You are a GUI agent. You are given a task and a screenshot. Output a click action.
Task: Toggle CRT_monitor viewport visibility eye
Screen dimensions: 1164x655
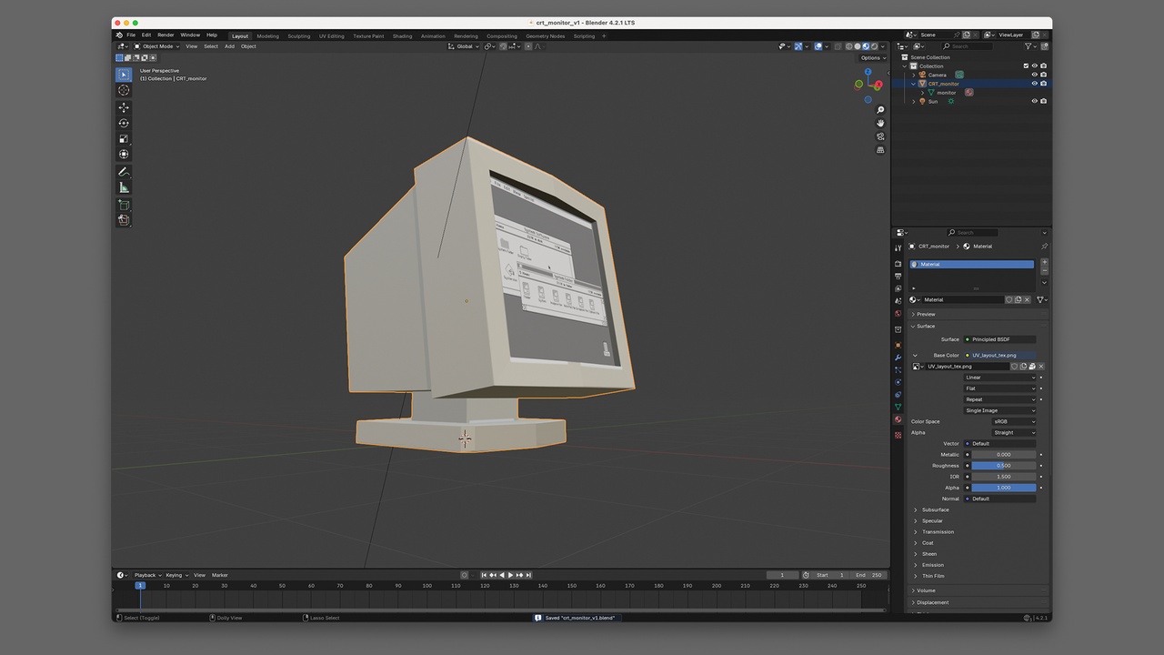click(1034, 84)
